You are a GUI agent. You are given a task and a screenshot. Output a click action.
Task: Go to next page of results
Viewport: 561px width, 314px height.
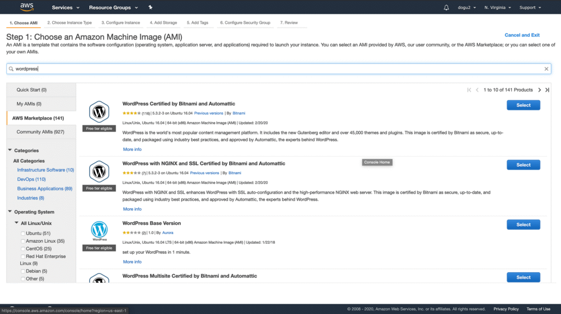tap(540, 90)
